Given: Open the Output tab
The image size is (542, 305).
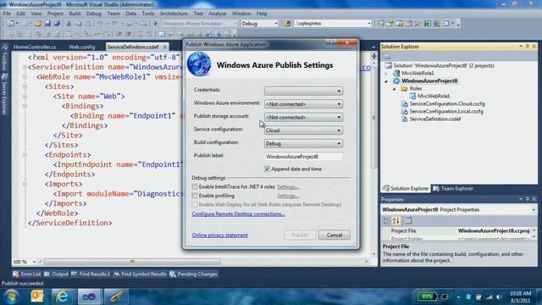Looking at the screenshot, I should [57, 274].
